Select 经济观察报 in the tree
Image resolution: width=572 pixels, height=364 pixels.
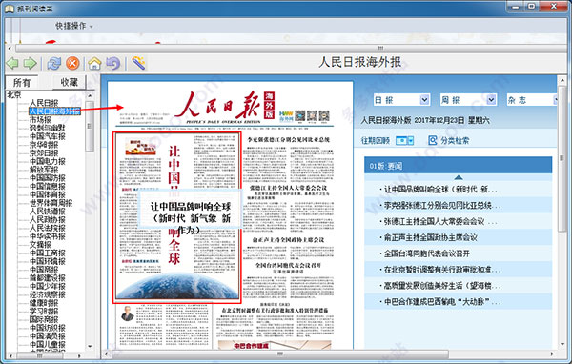pos(48,294)
